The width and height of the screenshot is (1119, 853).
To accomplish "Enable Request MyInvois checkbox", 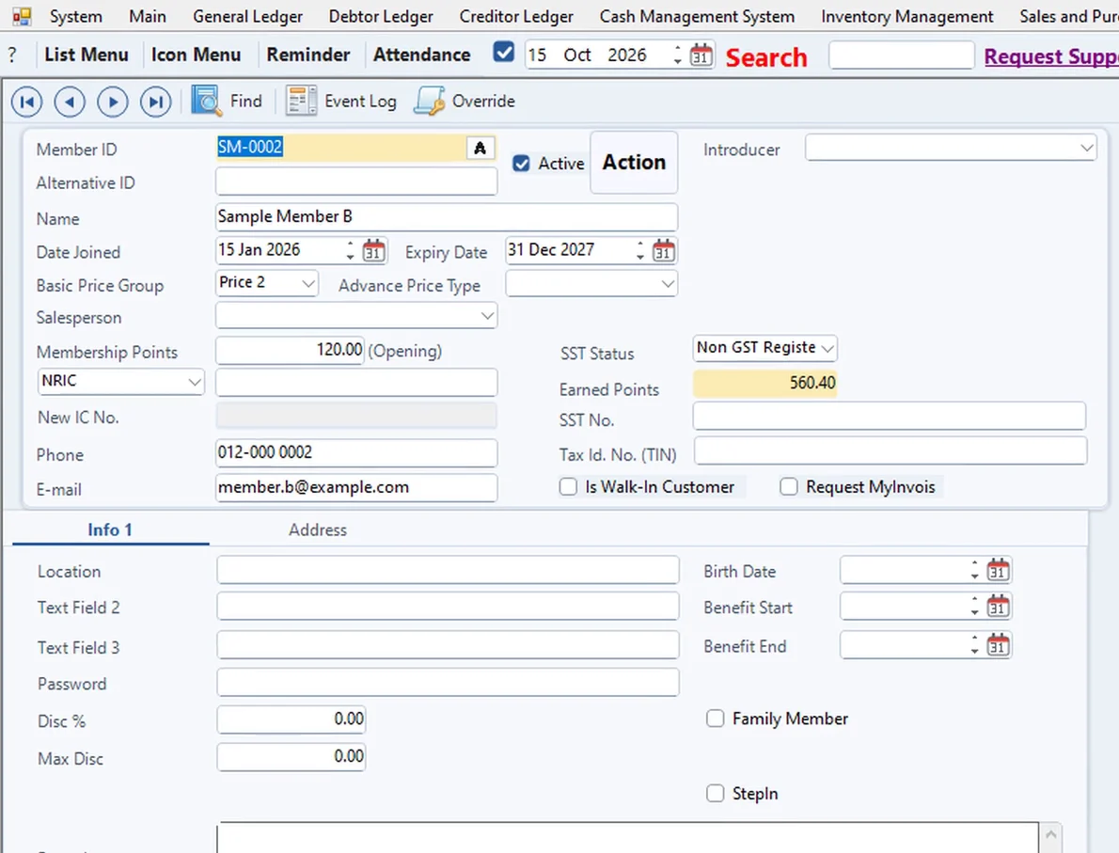I will (x=789, y=487).
